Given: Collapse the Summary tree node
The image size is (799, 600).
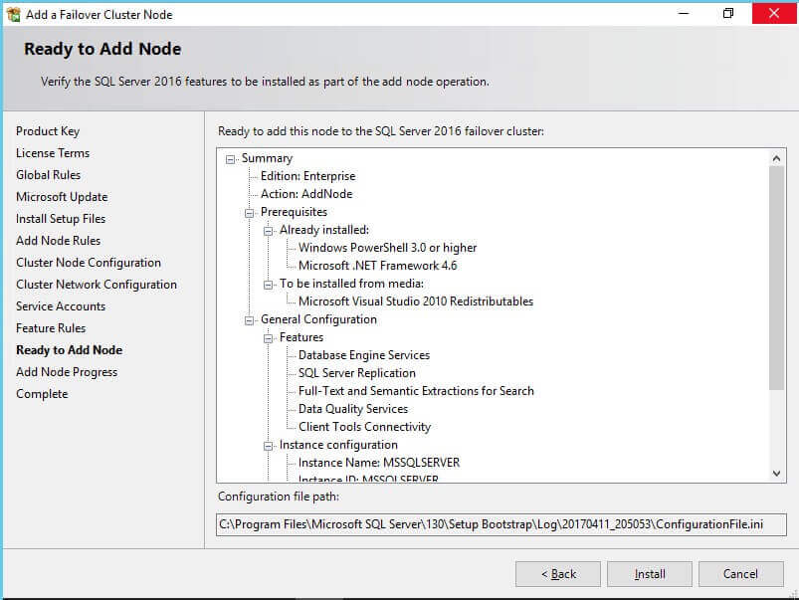Looking at the screenshot, I should click(x=230, y=159).
